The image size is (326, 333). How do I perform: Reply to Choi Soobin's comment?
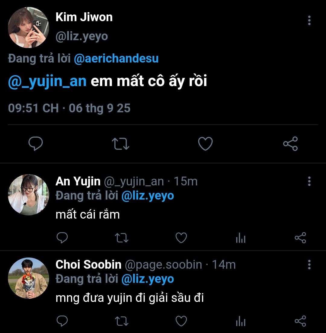[x=62, y=321]
